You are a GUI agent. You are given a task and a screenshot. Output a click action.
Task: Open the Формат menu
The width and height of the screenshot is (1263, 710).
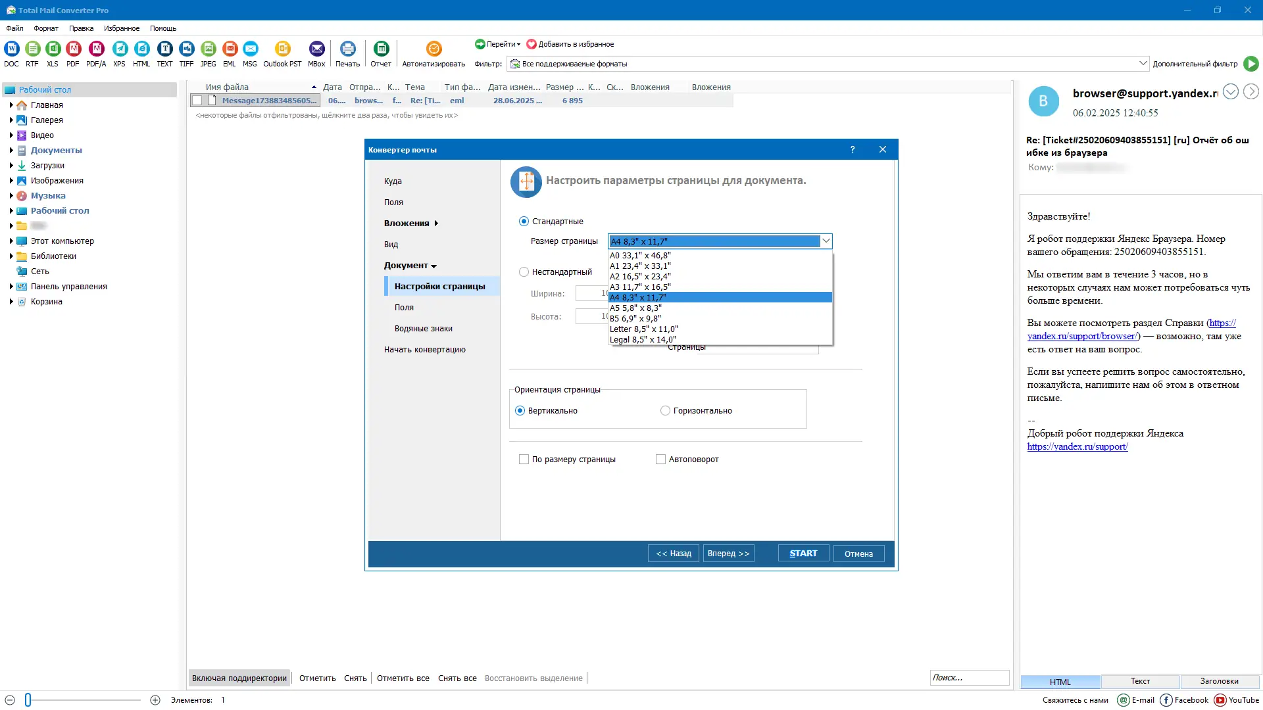[x=45, y=28]
